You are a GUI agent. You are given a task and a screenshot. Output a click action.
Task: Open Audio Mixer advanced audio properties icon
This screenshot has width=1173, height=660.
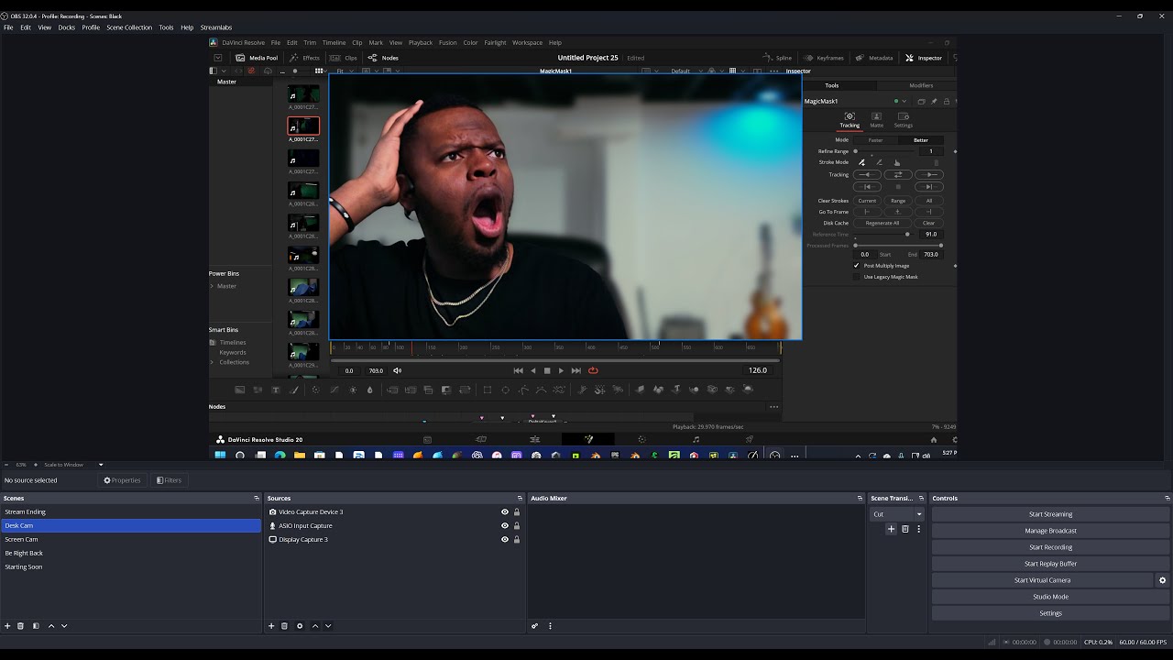click(x=534, y=626)
